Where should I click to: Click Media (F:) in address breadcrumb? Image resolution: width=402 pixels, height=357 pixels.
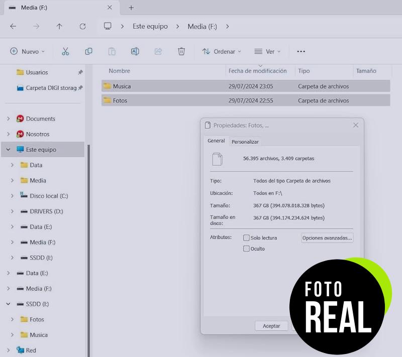click(x=203, y=27)
